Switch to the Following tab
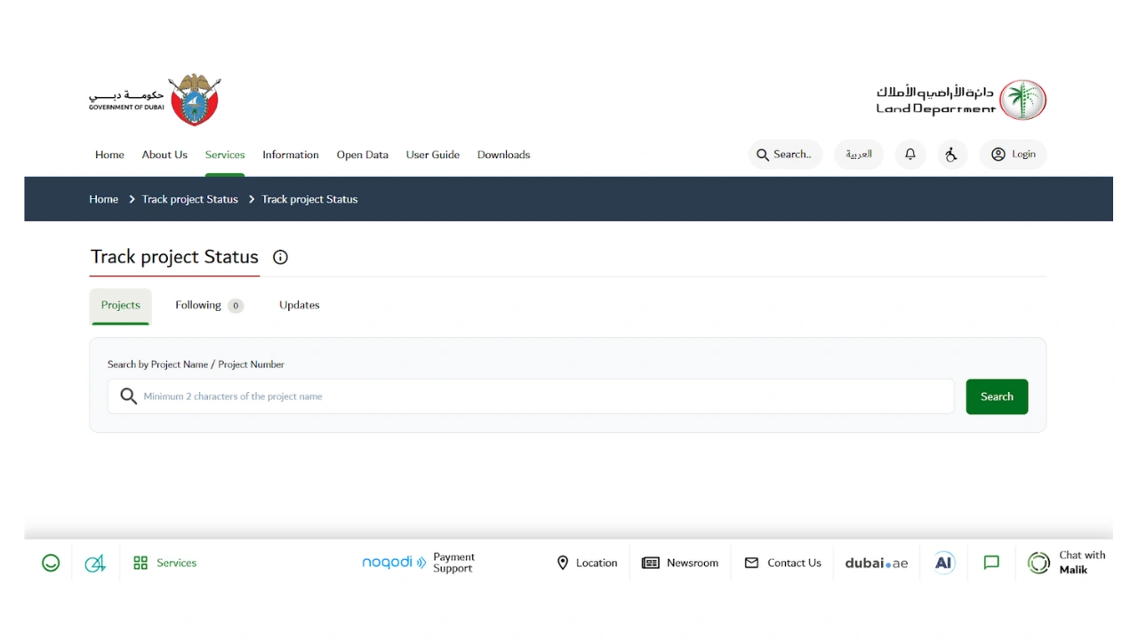This screenshot has width=1138, height=640. point(198,305)
